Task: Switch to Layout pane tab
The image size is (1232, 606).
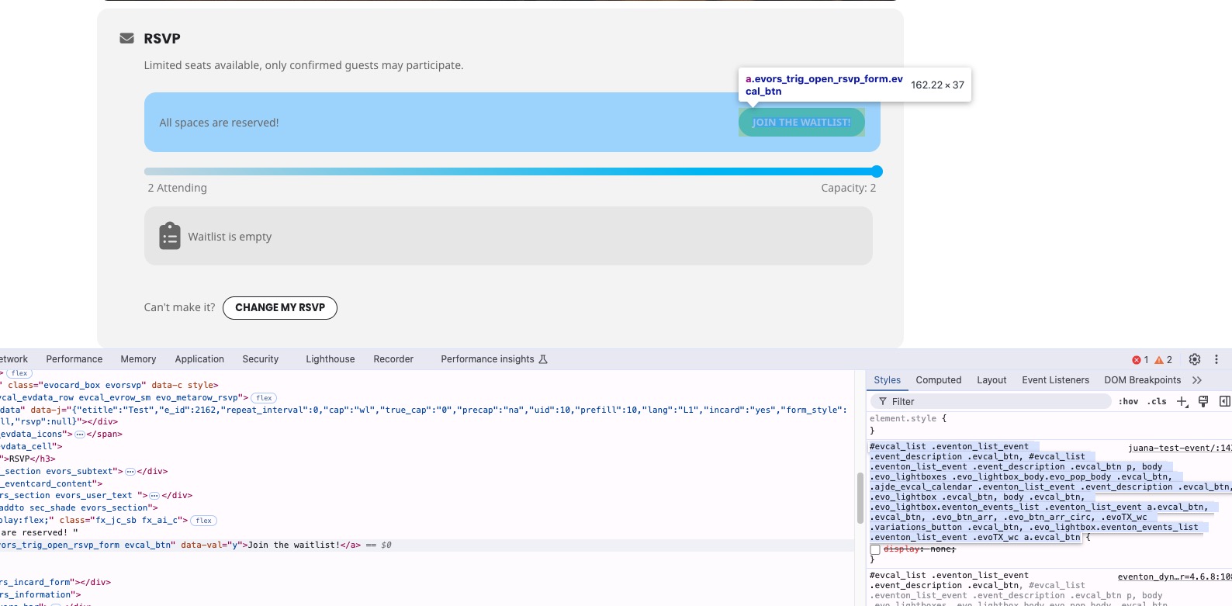Action: (x=991, y=380)
